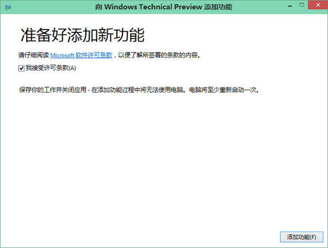The image size is (328, 248).
Task: Uncheck the 我接受许可条款(A) checkbox
Action: point(21,68)
